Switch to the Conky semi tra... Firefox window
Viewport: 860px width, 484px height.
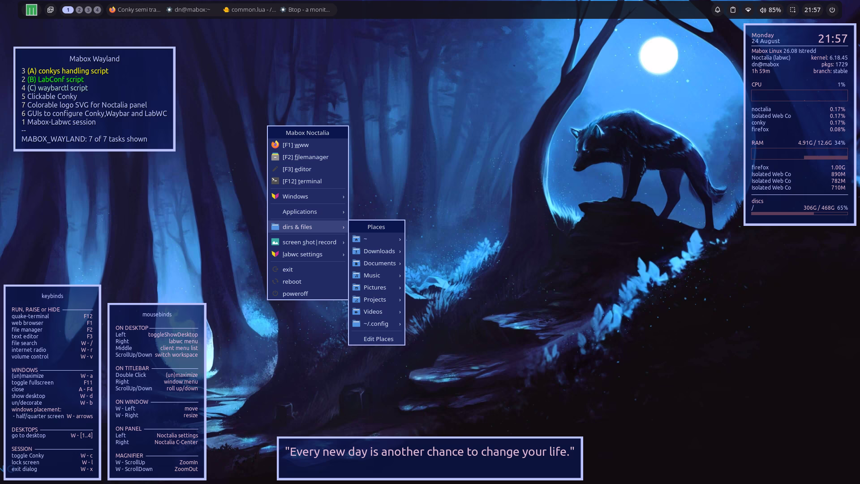coord(135,10)
